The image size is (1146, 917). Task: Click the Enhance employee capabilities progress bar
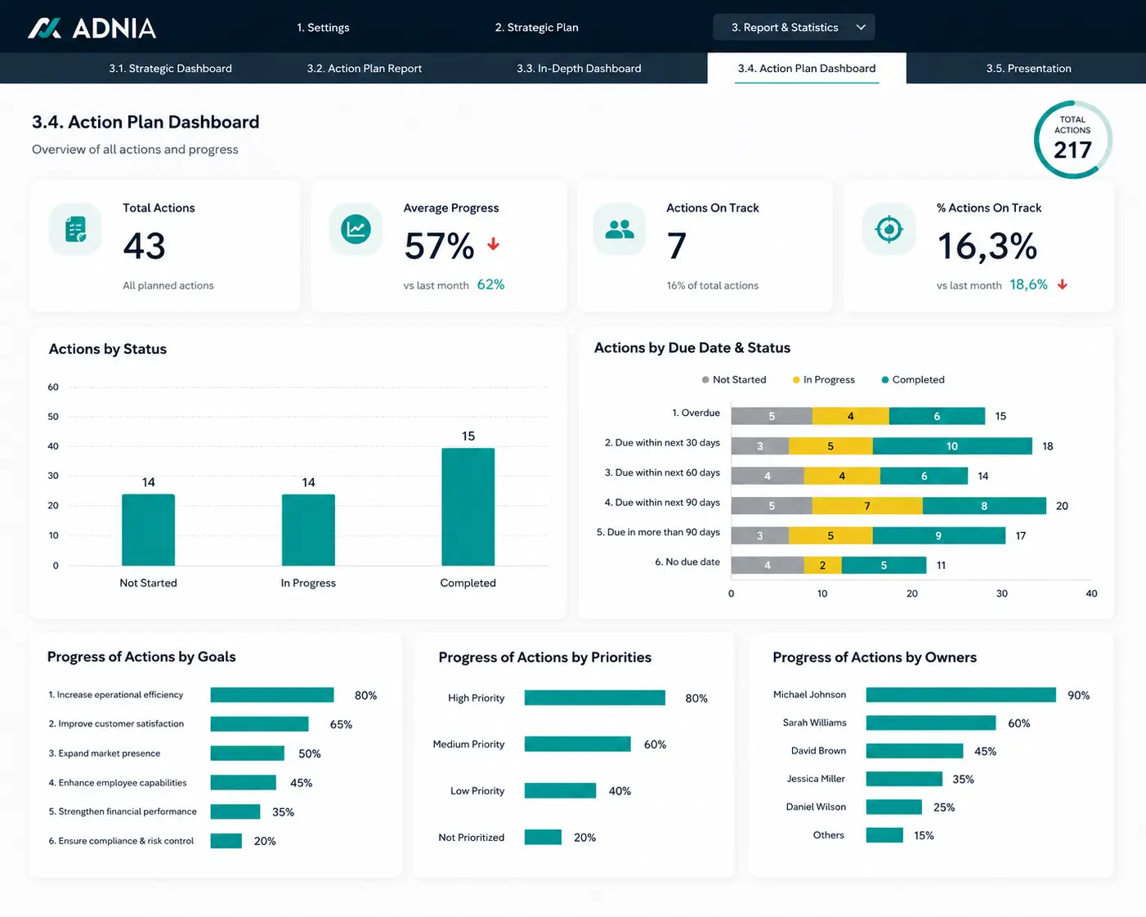pyautogui.click(x=244, y=783)
